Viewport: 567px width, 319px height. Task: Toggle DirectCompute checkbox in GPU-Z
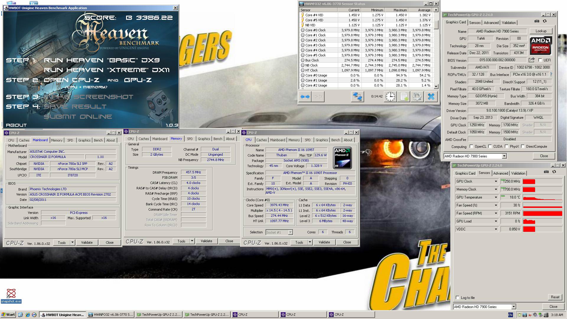click(x=523, y=147)
